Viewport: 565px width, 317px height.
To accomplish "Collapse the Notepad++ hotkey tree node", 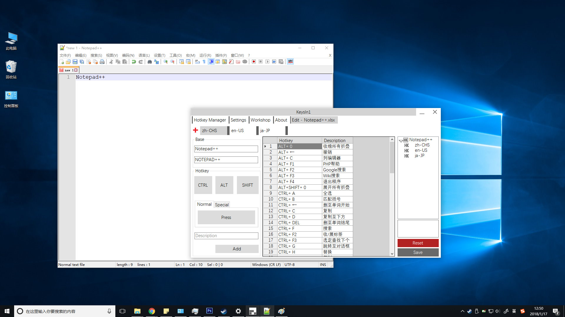I will (401, 140).
